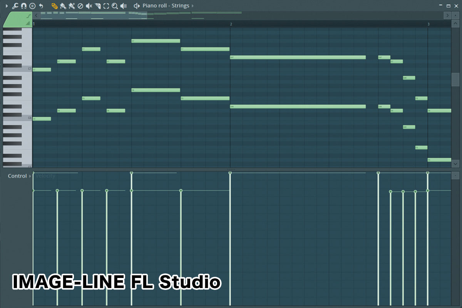462x308 pixels.
Task: Select the Draw pencil tool
Action: pos(54,6)
